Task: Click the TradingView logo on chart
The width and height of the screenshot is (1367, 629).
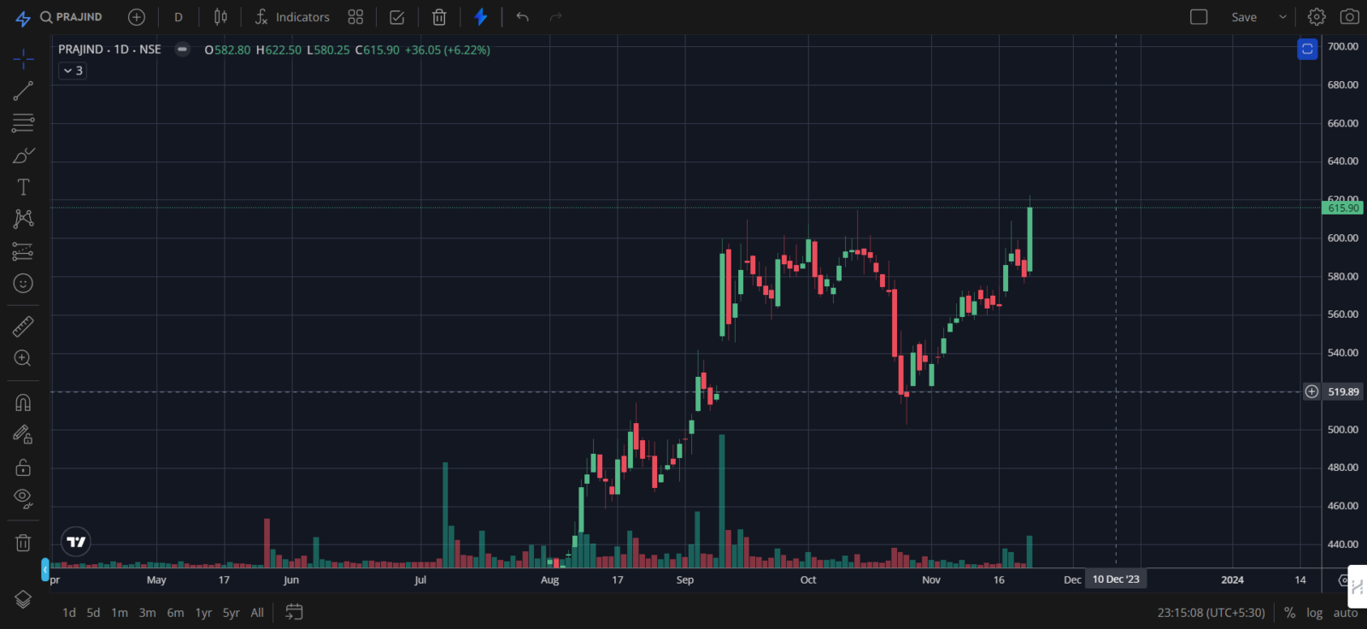Action: coord(76,542)
